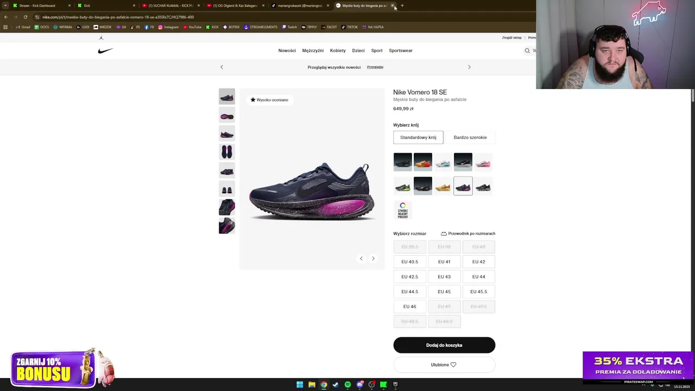Click the heart icon on the Ulubione button
The height and width of the screenshot is (391, 695).
point(453,365)
